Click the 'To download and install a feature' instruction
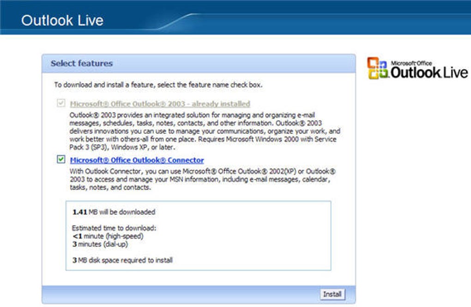471x307 pixels. point(158,85)
